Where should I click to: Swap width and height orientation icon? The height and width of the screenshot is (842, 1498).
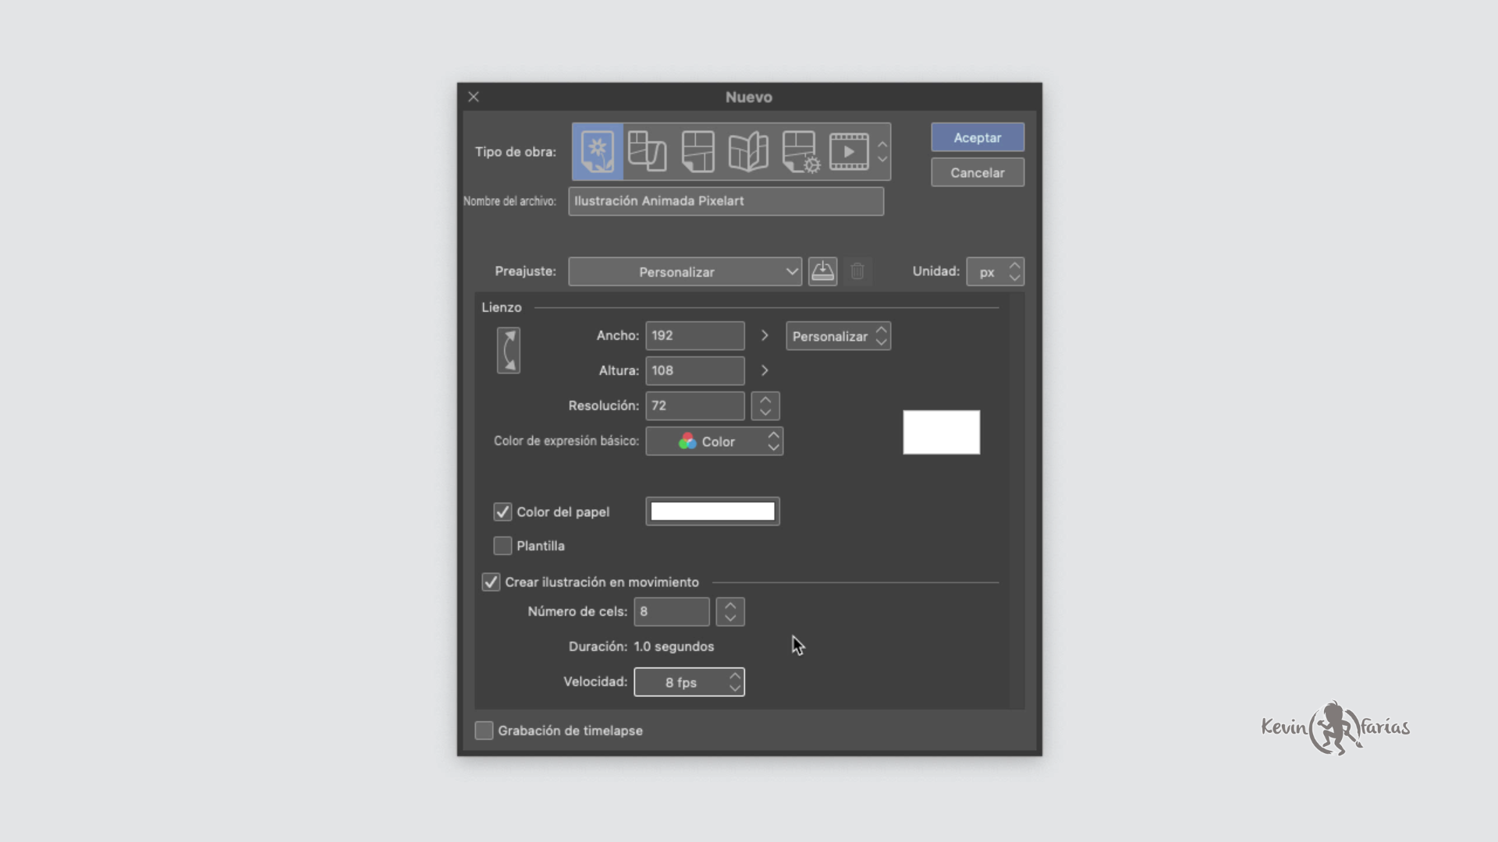[x=509, y=350]
